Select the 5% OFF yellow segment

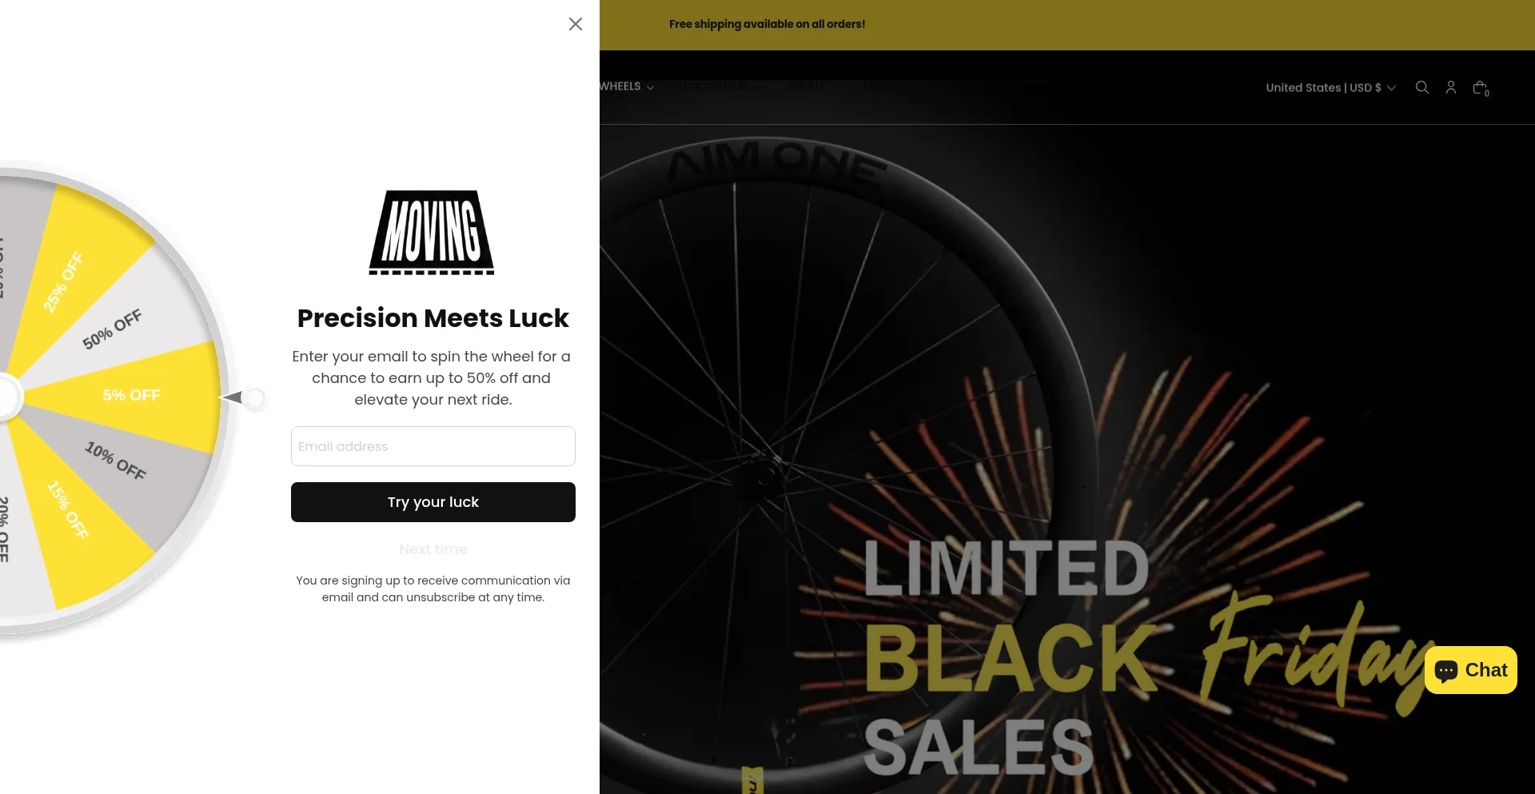(131, 395)
